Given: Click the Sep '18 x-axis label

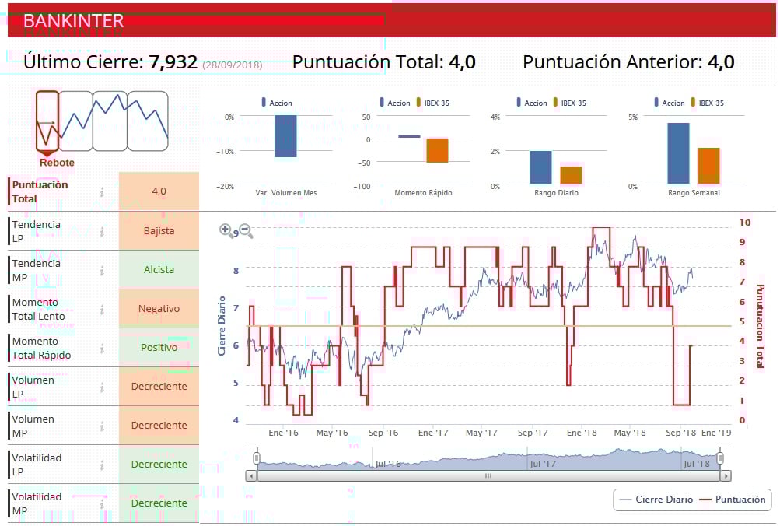Looking at the screenshot, I should click(x=681, y=433).
